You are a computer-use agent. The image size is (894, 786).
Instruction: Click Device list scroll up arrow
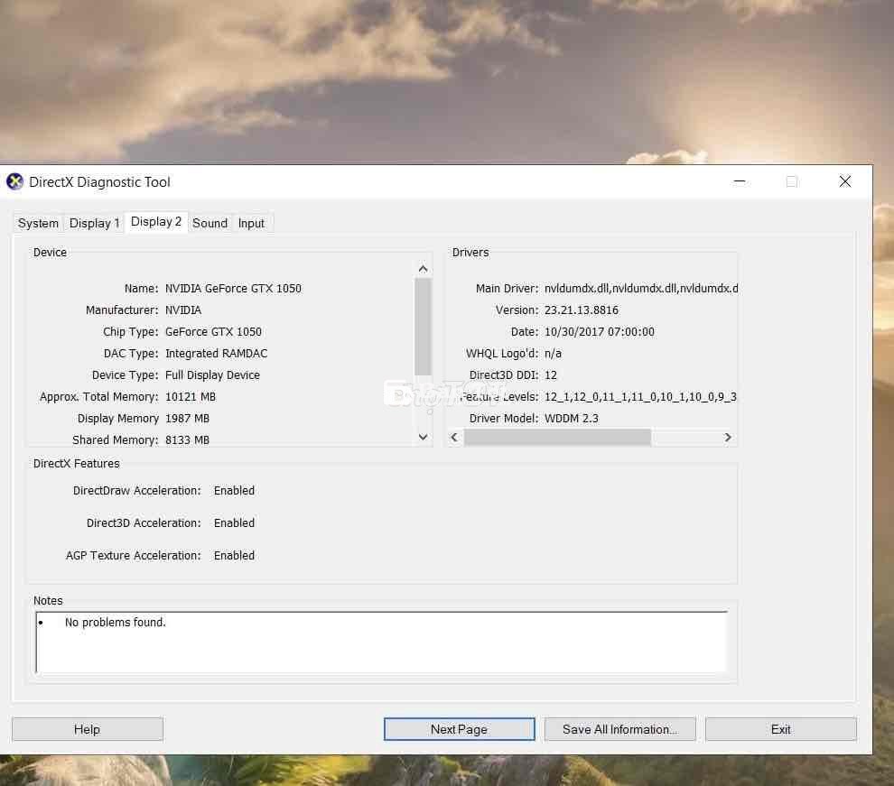coord(423,269)
